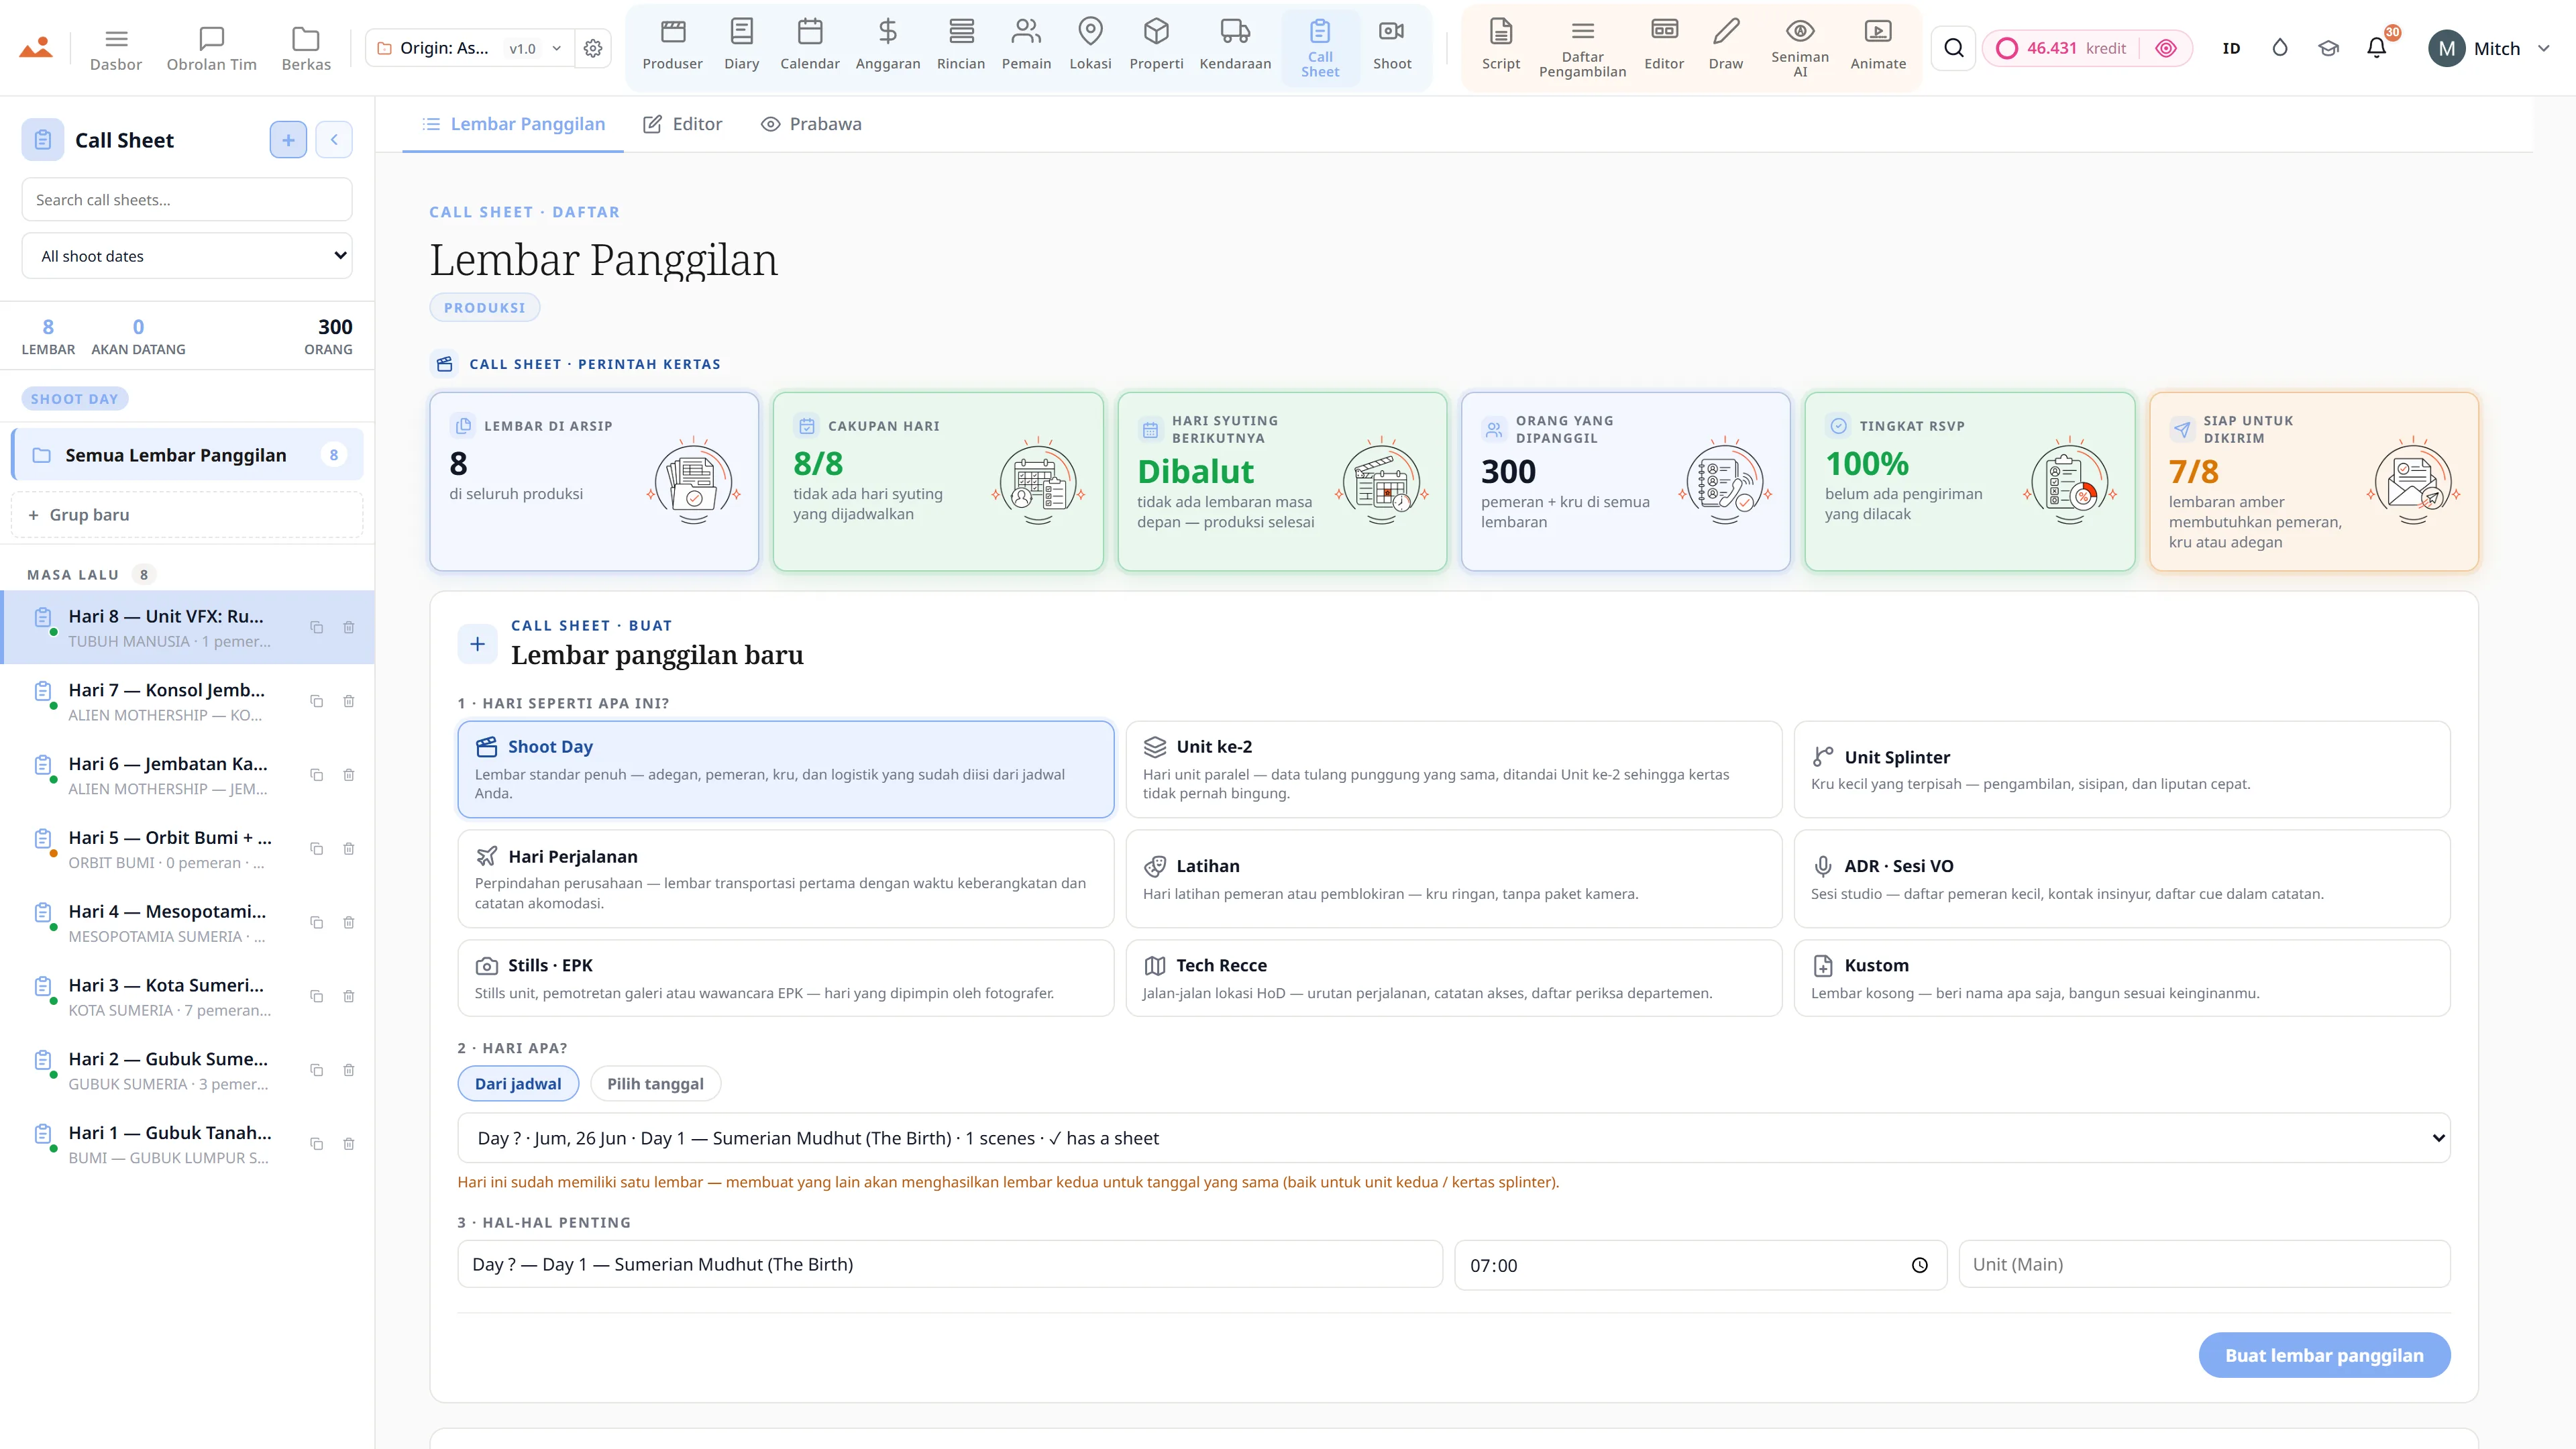Select Pilih tanggal option
The width and height of the screenshot is (2576, 1449).
pyautogui.click(x=655, y=1083)
